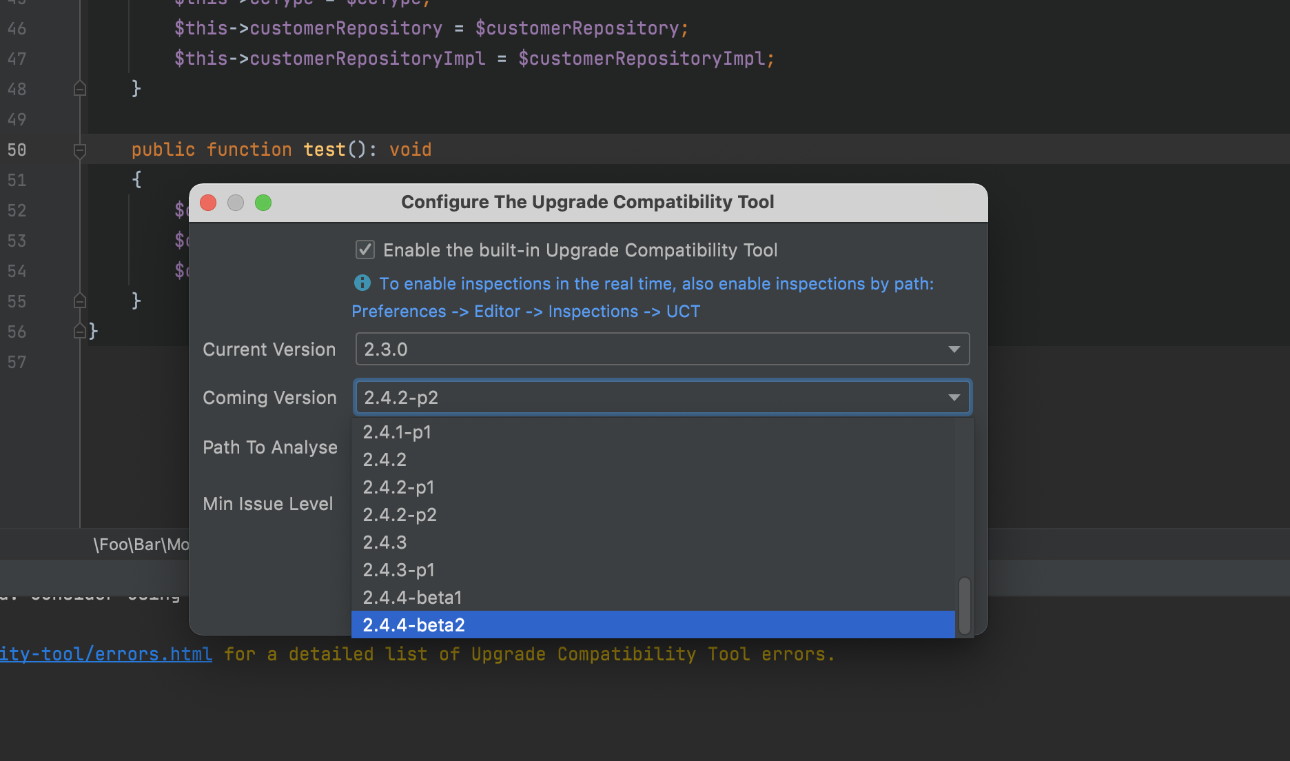Close the Configure Upgrade Compatibility Tool dialog

click(x=208, y=203)
